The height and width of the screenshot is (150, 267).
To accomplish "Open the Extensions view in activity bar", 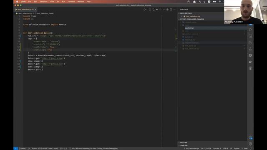I will tap(250, 42).
